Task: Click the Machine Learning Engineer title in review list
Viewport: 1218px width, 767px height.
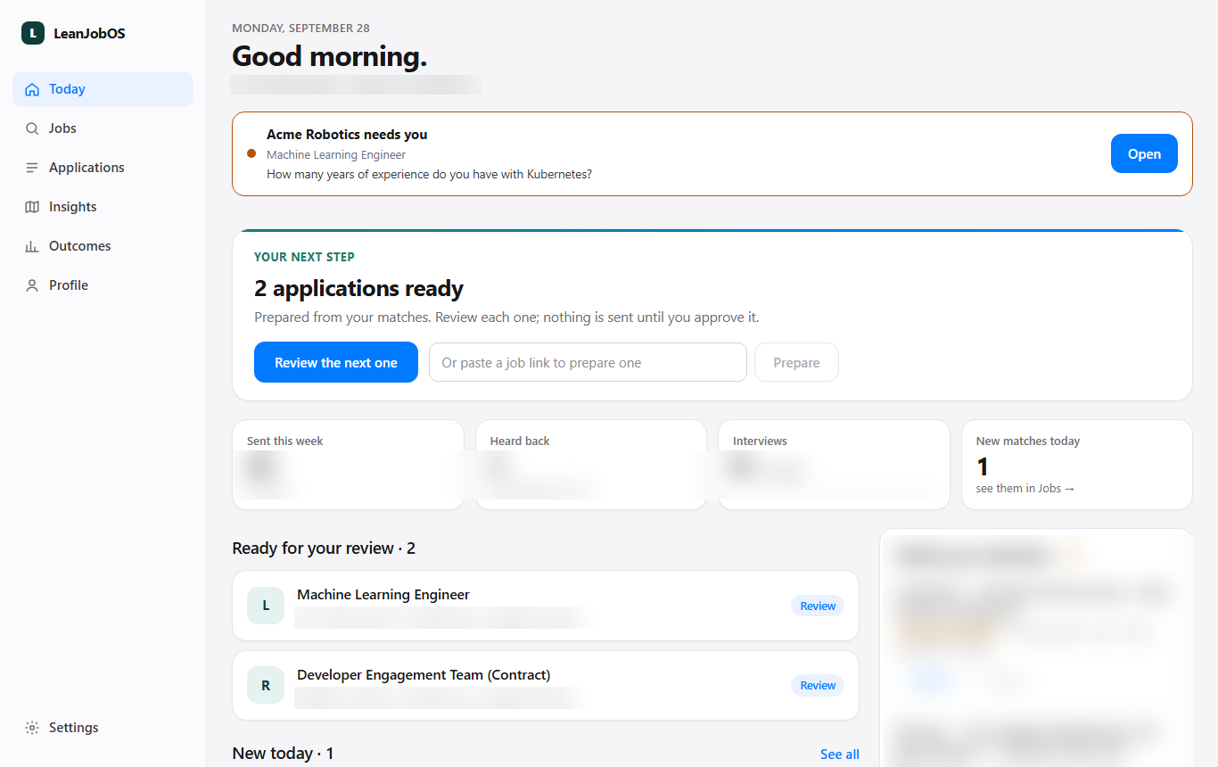Action: click(383, 595)
